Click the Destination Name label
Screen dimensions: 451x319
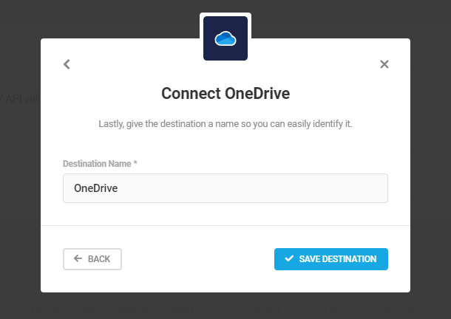(100, 163)
